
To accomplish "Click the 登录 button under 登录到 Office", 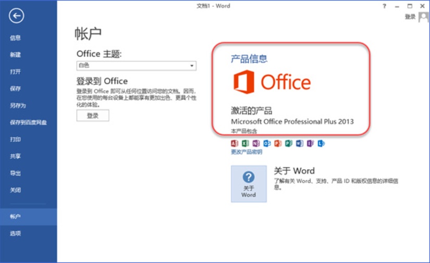I will pos(93,115).
